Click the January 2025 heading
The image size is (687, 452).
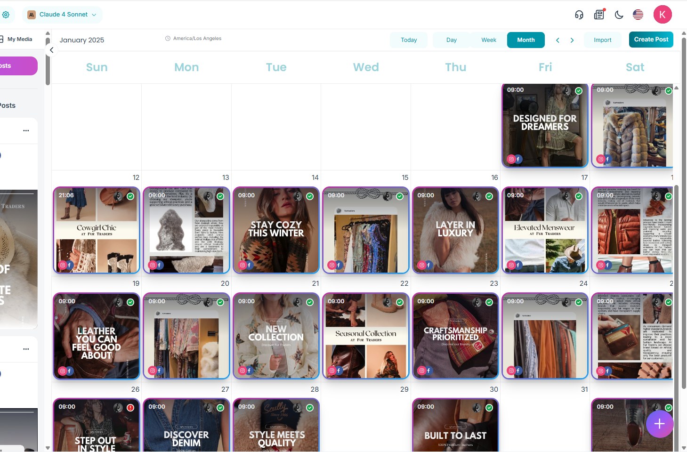tap(82, 40)
